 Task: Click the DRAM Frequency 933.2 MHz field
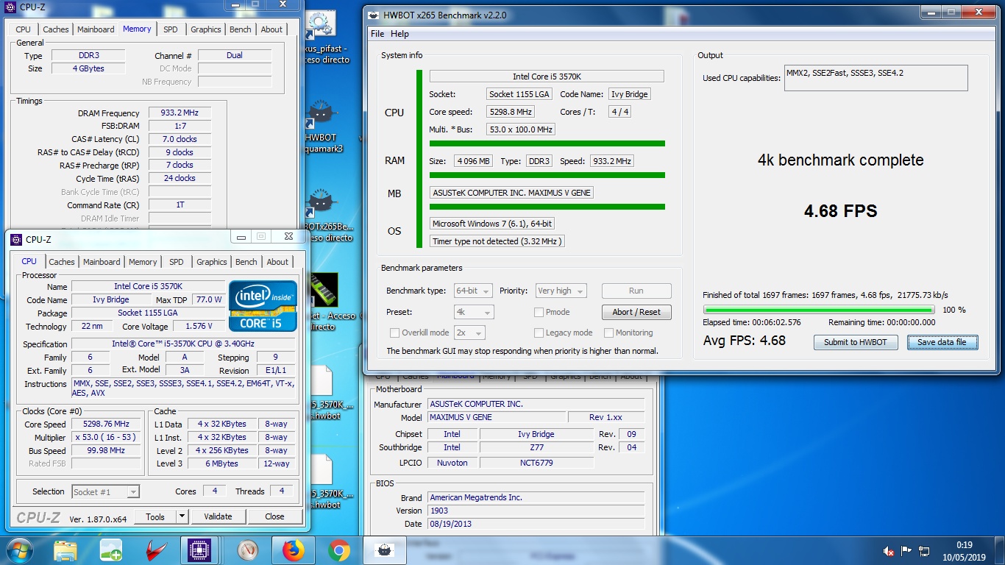[180, 113]
